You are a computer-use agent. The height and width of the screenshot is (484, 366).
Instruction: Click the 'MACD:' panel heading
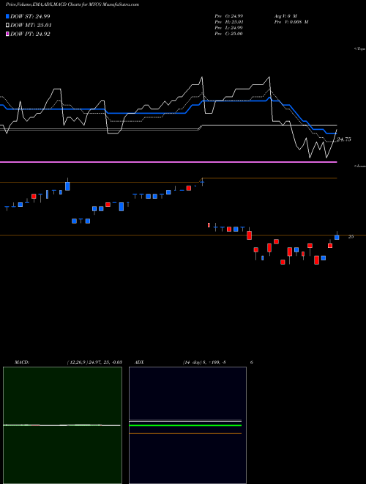click(22, 362)
